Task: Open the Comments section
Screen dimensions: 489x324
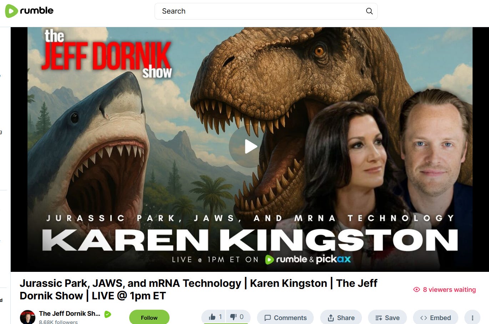Action: click(285, 318)
